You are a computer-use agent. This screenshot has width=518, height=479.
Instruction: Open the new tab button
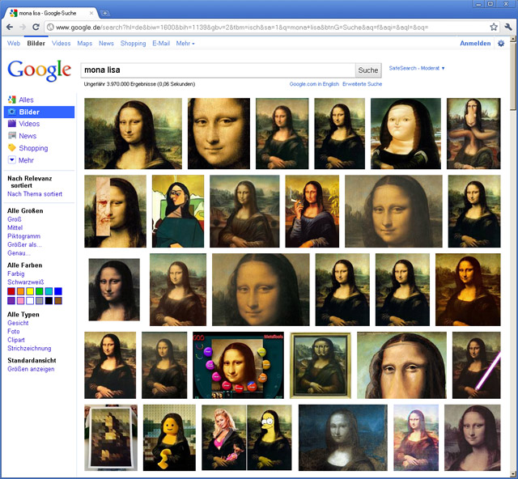pyautogui.click(x=104, y=13)
